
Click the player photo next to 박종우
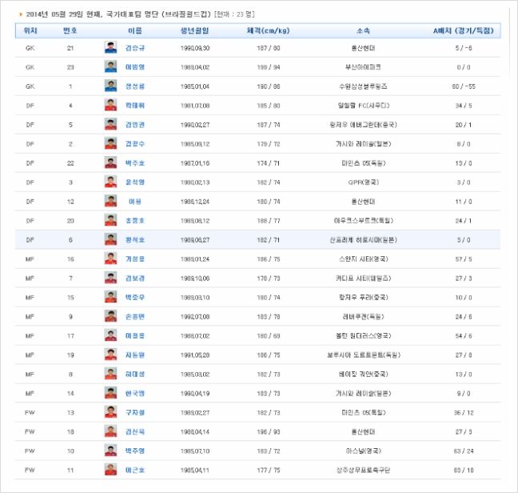[x=110, y=297]
